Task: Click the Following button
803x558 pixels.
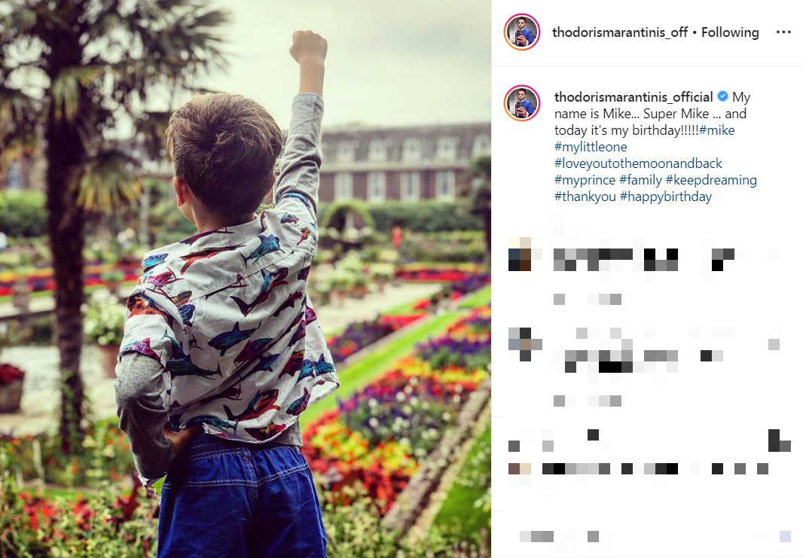Action: [x=730, y=32]
